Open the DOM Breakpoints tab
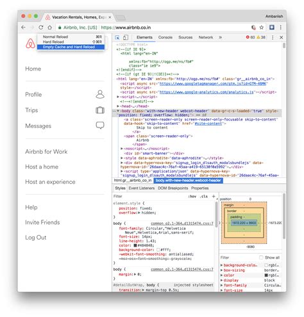The width and height of the screenshot is (304, 317). coord(173,188)
